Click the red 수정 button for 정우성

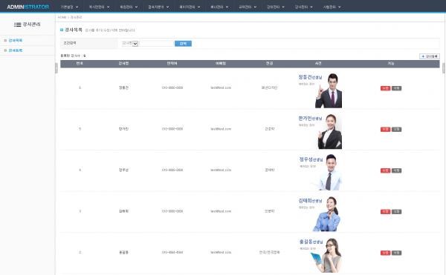[x=385, y=170]
